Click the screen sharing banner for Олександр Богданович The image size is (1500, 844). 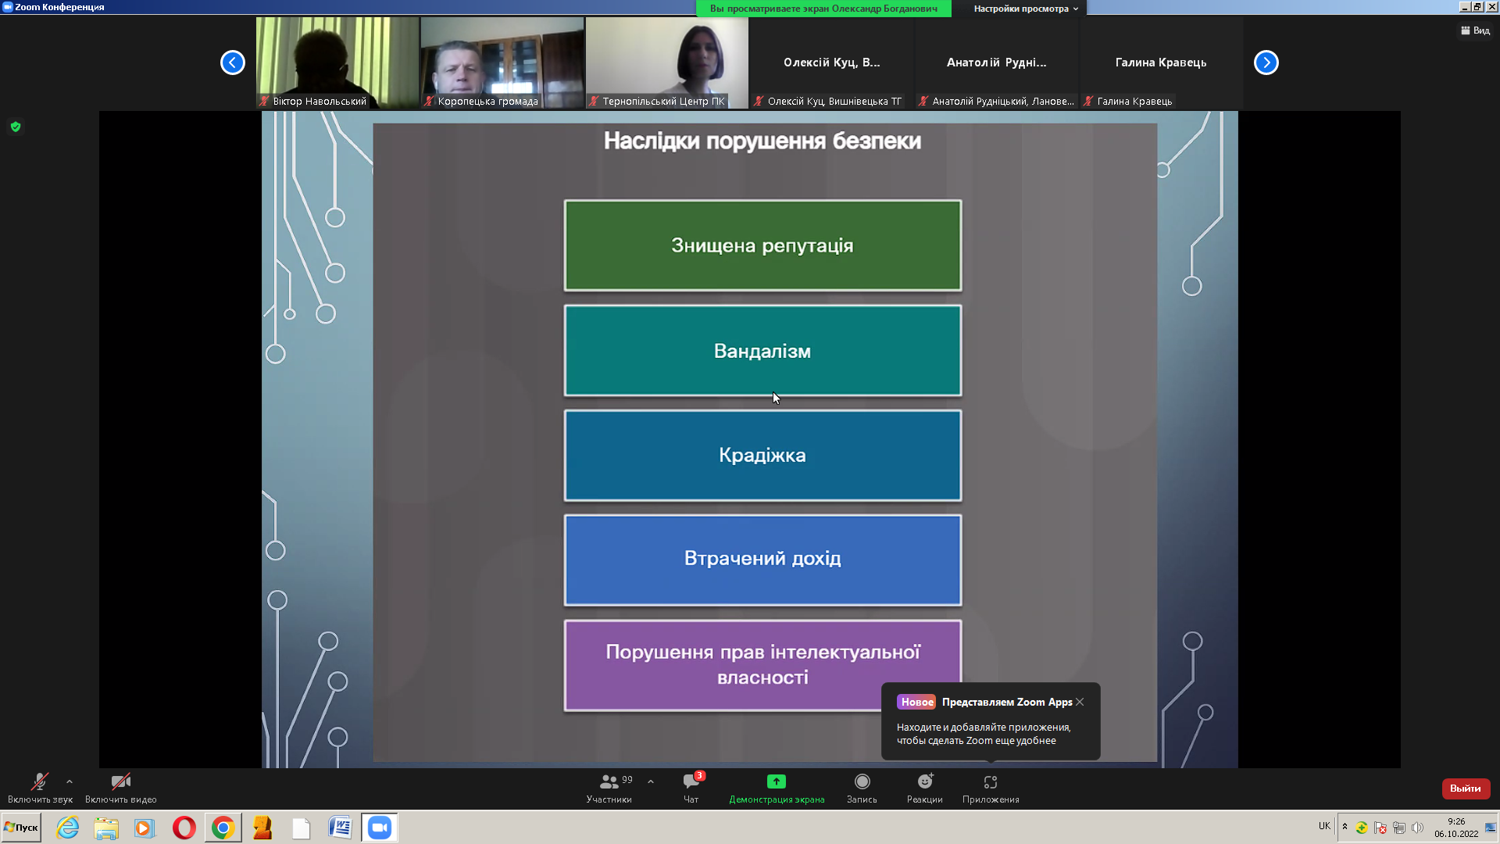point(823,9)
